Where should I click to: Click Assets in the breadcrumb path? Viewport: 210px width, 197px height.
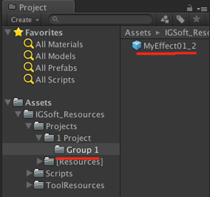pyautogui.click(x=138, y=32)
